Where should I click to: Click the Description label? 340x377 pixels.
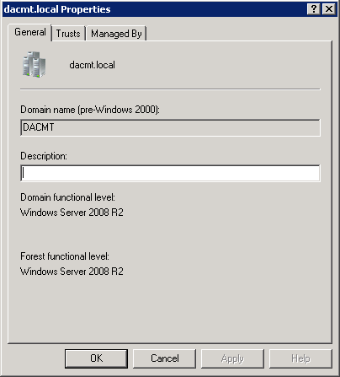44,156
